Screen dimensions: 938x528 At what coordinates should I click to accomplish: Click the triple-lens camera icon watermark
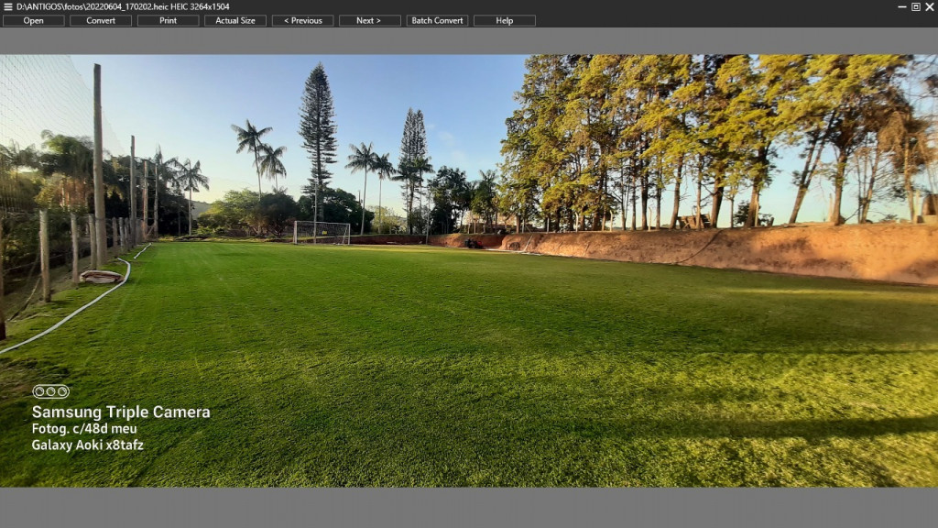50,391
